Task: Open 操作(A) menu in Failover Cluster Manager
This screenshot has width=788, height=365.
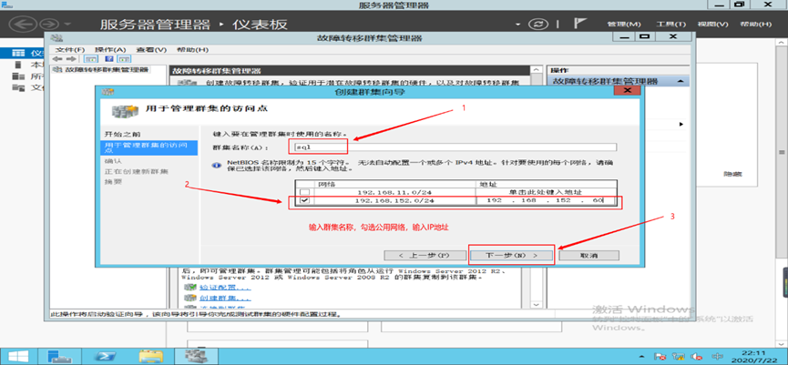Action: point(110,50)
